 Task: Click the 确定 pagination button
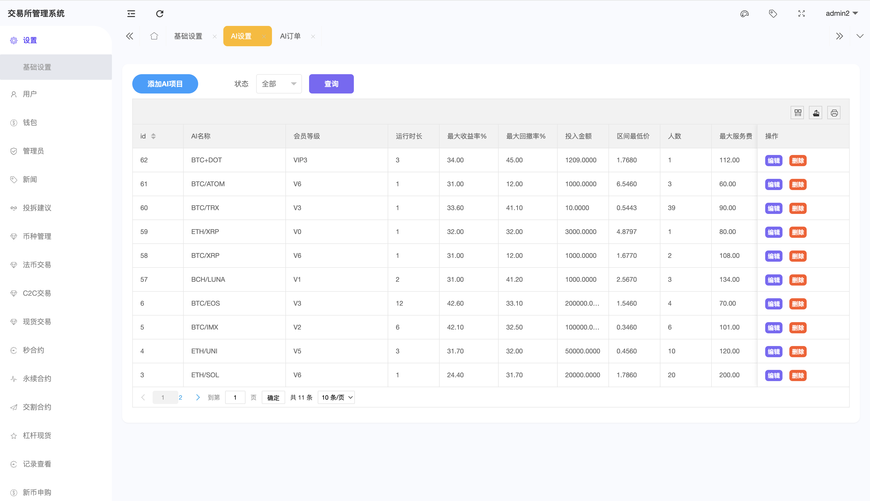click(273, 397)
